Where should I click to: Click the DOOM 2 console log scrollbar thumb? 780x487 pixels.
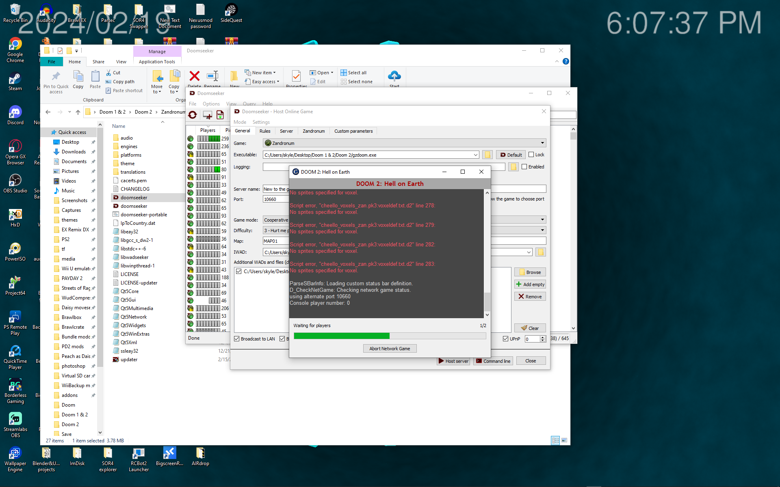tap(487, 301)
